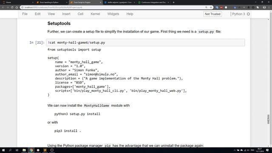Click the author_email output line

(x=86, y=74)
